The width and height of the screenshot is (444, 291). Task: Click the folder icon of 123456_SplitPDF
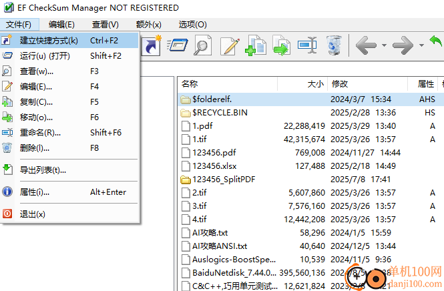(x=186, y=180)
